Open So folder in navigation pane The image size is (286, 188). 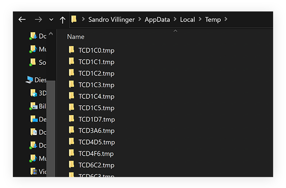click(38, 62)
